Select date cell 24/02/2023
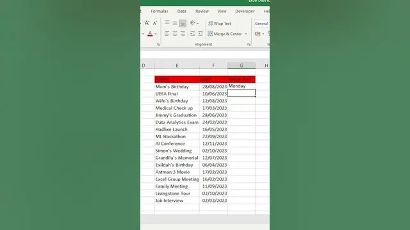Screen dimensions: 410x230 pos(213,122)
